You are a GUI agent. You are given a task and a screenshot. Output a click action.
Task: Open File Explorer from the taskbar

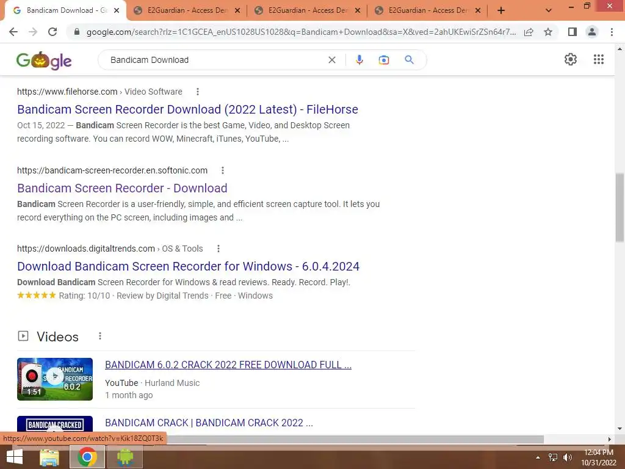coord(49,457)
